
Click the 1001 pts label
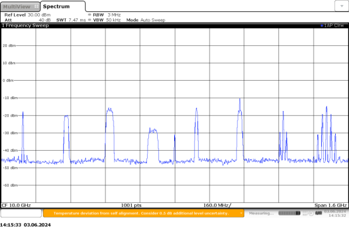click(x=131, y=206)
